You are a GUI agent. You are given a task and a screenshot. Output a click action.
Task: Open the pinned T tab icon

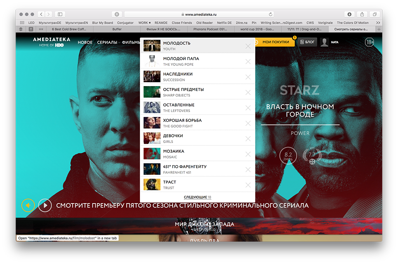tap(31, 29)
